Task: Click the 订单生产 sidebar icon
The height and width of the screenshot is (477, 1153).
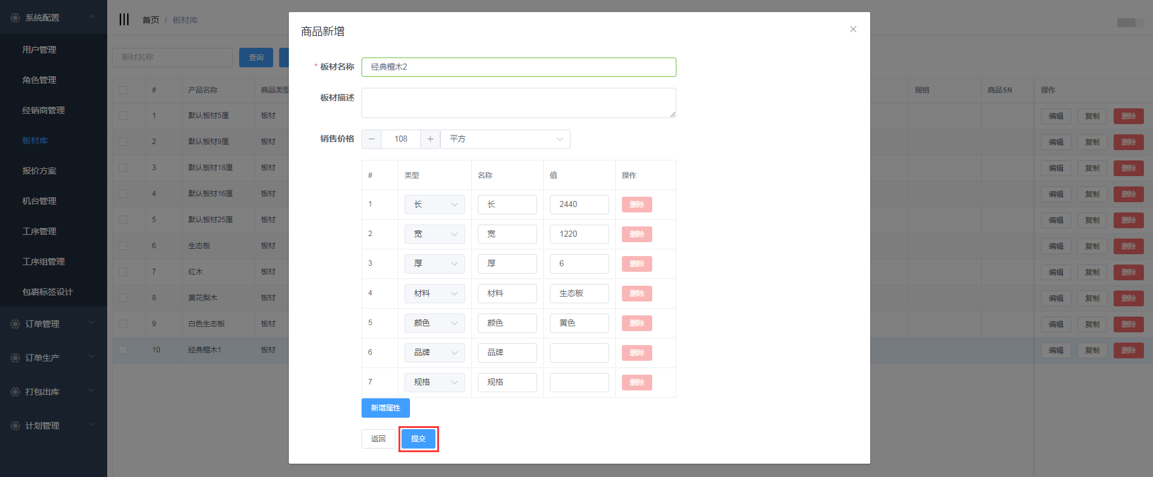Action: coord(15,358)
